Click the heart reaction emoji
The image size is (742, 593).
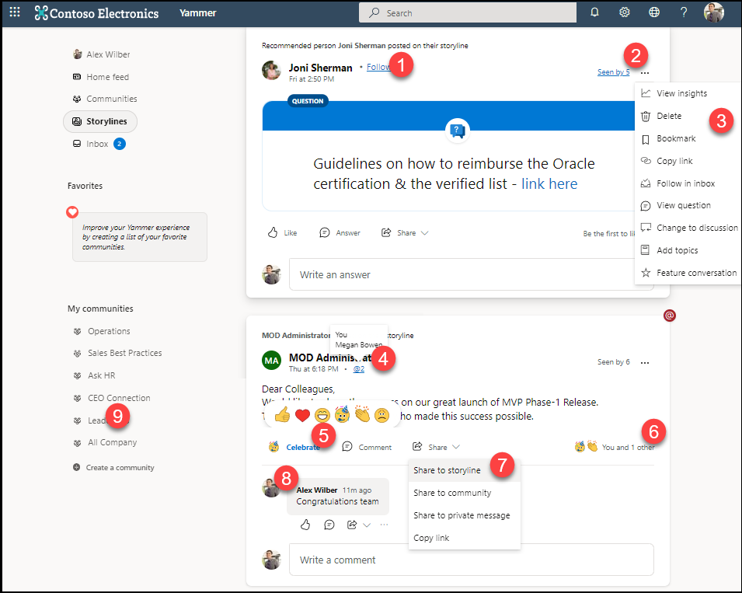(302, 415)
